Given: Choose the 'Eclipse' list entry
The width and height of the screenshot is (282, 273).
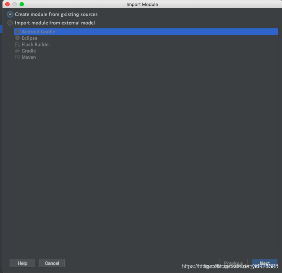Looking at the screenshot, I should (146, 38).
